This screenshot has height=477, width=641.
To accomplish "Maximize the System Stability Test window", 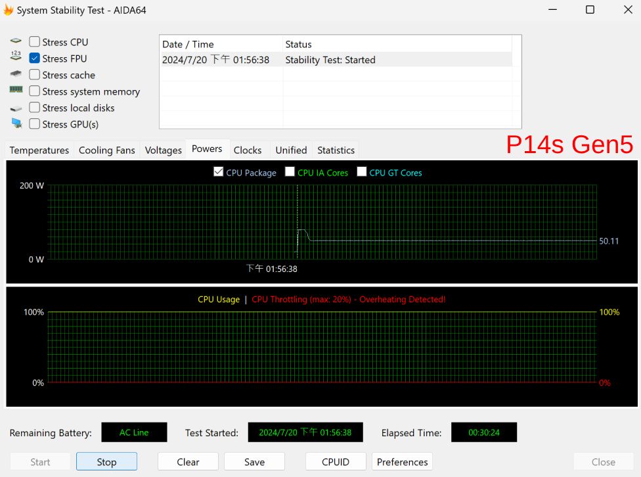I will (x=590, y=9).
